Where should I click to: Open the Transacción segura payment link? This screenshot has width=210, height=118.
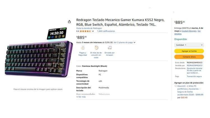click(194, 77)
